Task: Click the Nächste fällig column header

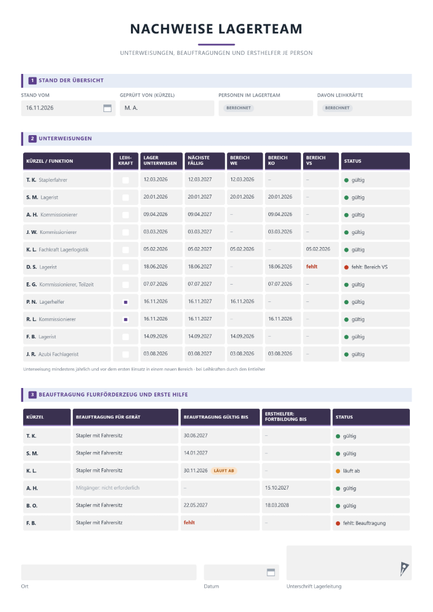Action: pyautogui.click(x=205, y=161)
